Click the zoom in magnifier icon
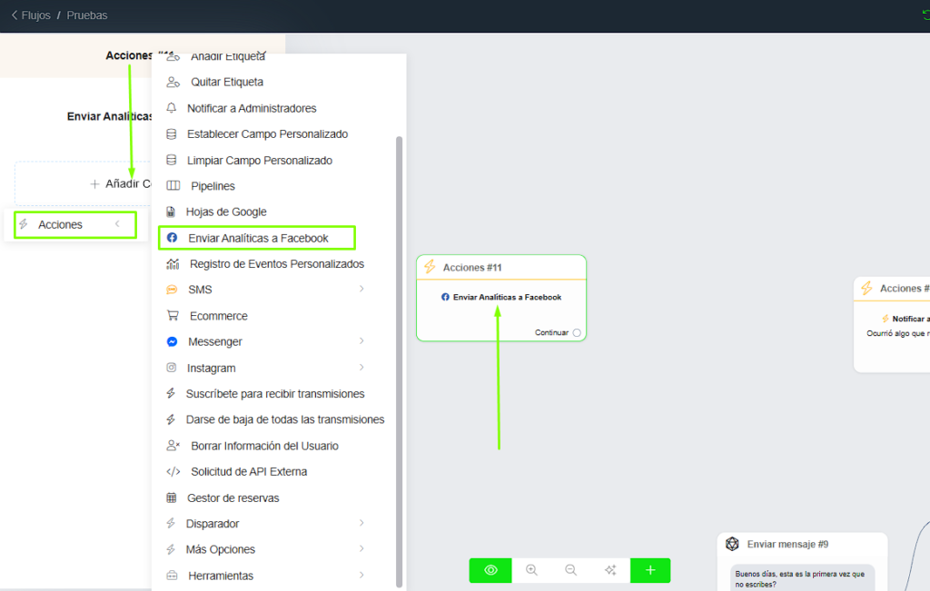Viewport: 930px width, 591px height. click(x=531, y=570)
